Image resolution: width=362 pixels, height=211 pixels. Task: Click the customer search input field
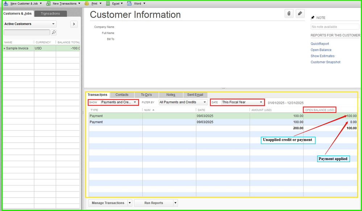pos(26,33)
